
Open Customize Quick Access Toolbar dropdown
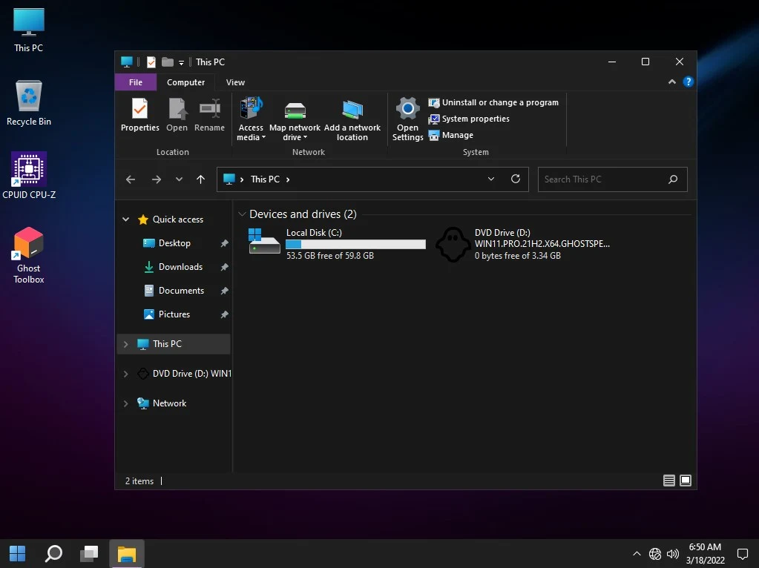point(181,62)
